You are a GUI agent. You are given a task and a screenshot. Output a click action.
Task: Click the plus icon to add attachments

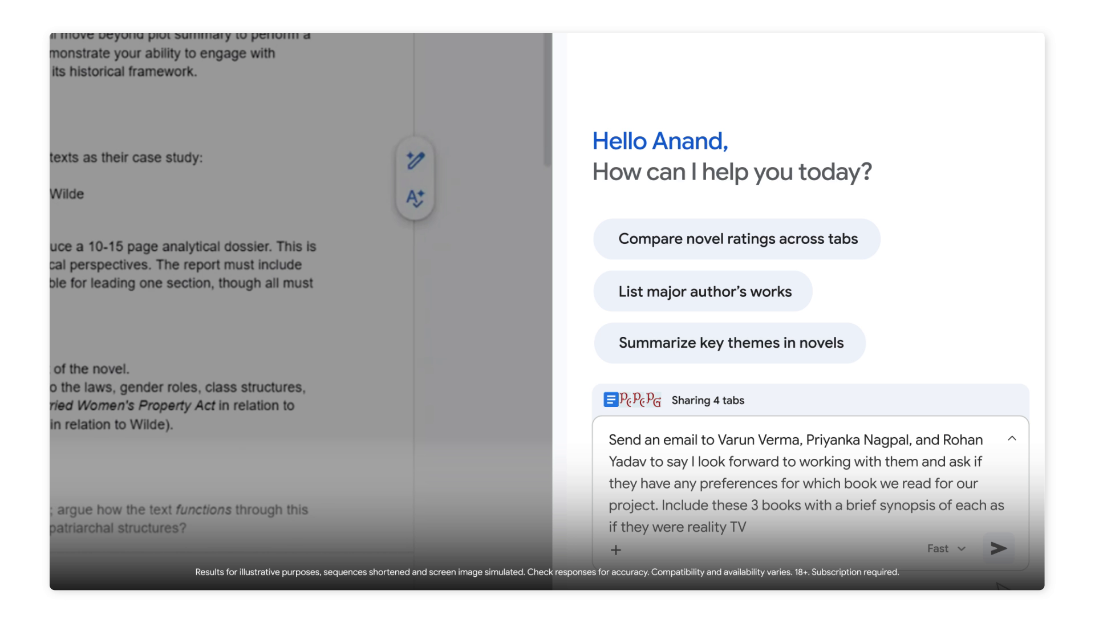tap(615, 550)
